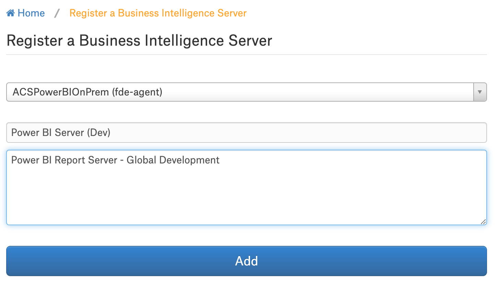
Task: Focus the Power BI Server (Dev) name field
Action: click(x=247, y=133)
